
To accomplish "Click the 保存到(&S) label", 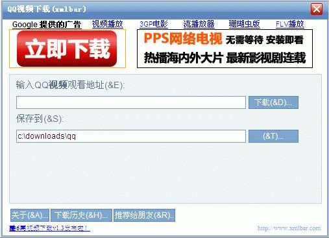I will 40,119.
